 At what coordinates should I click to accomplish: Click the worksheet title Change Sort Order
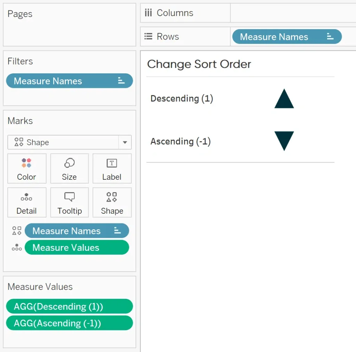199,64
